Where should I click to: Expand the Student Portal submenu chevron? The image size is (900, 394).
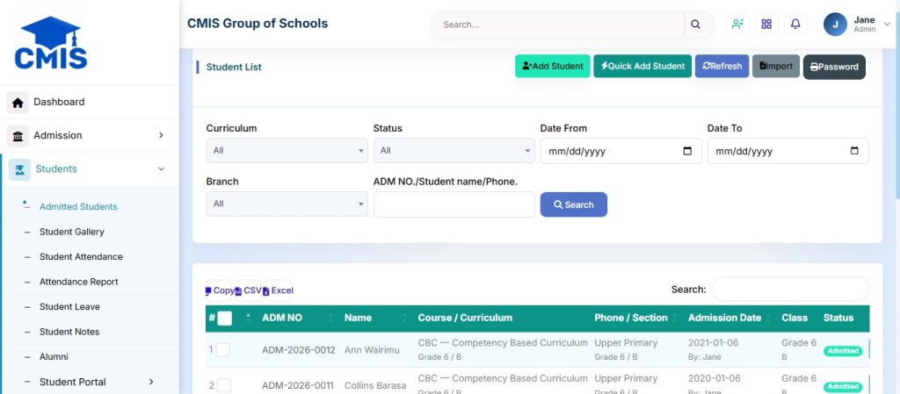coord(151,382)
